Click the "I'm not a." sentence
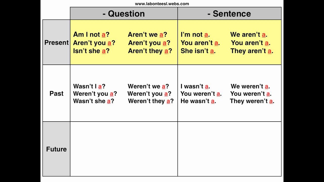 click(x=195, y=35)
